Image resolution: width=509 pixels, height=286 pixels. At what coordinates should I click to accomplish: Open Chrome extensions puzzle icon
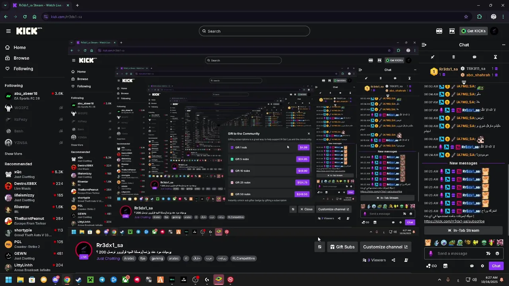tap(479, 17)
